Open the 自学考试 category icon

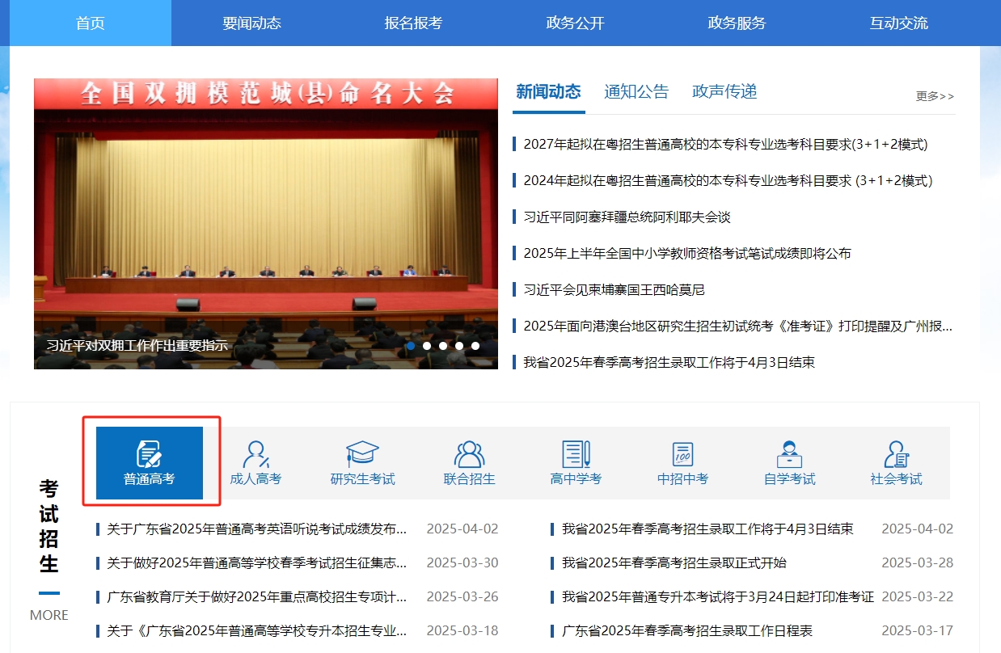coord(789,454)
